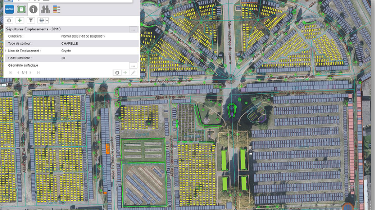This screenshot has width=375, height=210.
Task: Click the circular locate button in toolbar
Action: point(9,20)
